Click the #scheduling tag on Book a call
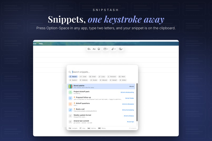The image size is (212, 141). point(130,110)
